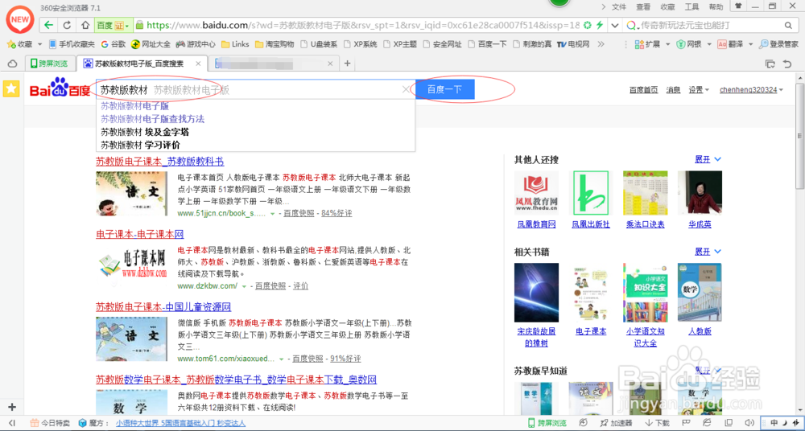Click the 跨屏浏览 status bar icon
Screen dimensions: 805x431
coord(547,423)
